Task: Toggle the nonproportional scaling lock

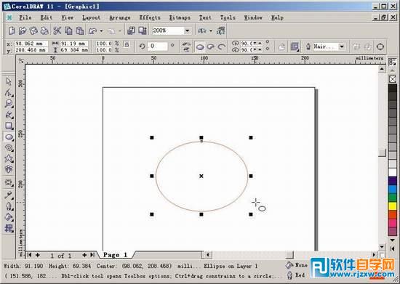Action: coord(126,45)
